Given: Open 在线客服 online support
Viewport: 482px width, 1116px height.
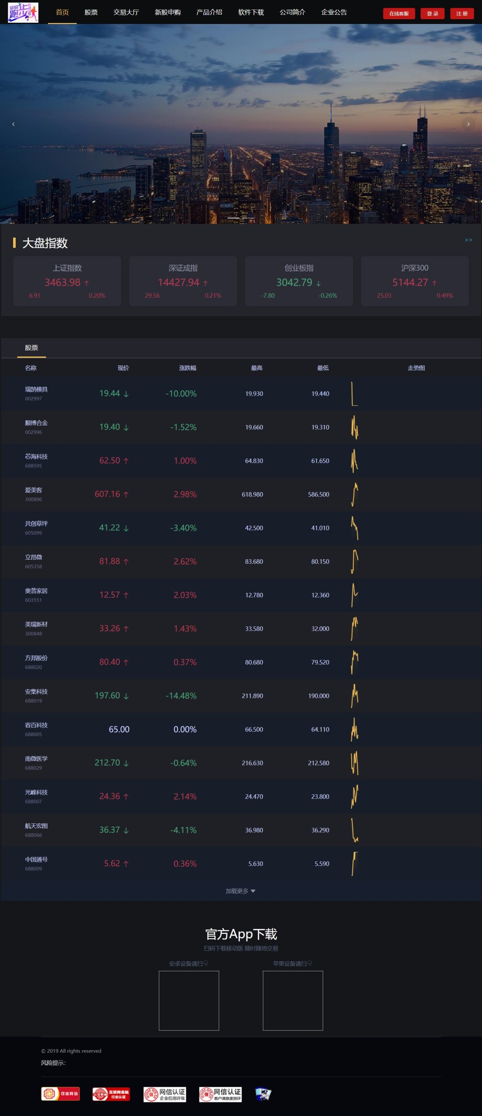Looking at the screenshot, I should tap(399, 14).
